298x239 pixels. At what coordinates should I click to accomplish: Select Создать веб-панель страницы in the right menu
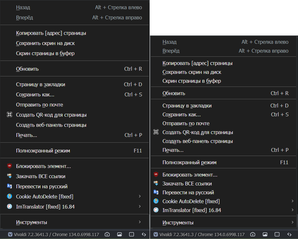tap(223, 141)
